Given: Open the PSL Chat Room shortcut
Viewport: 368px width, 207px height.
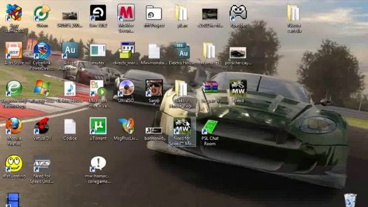Looking at the screenshot, I should point(210,126).
